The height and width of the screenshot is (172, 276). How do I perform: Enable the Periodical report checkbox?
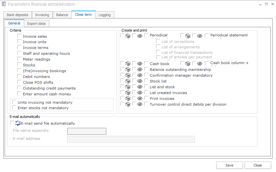coord(146,35)
